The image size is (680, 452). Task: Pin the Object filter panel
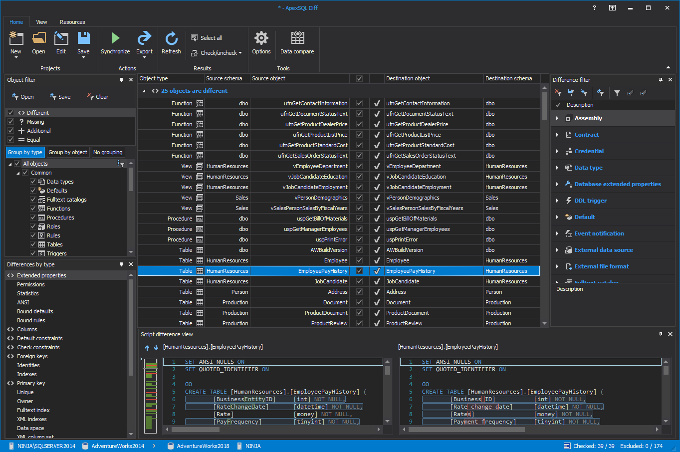point(121,79)
